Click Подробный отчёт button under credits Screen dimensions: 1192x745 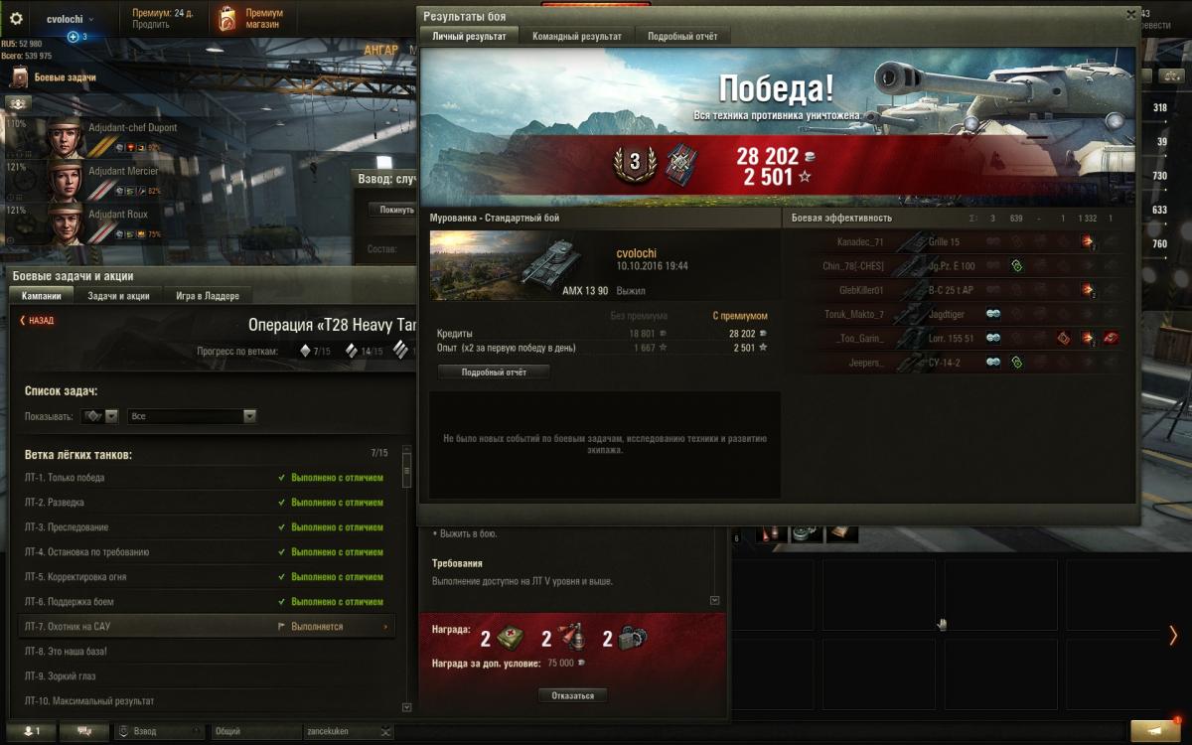[494, 372]
